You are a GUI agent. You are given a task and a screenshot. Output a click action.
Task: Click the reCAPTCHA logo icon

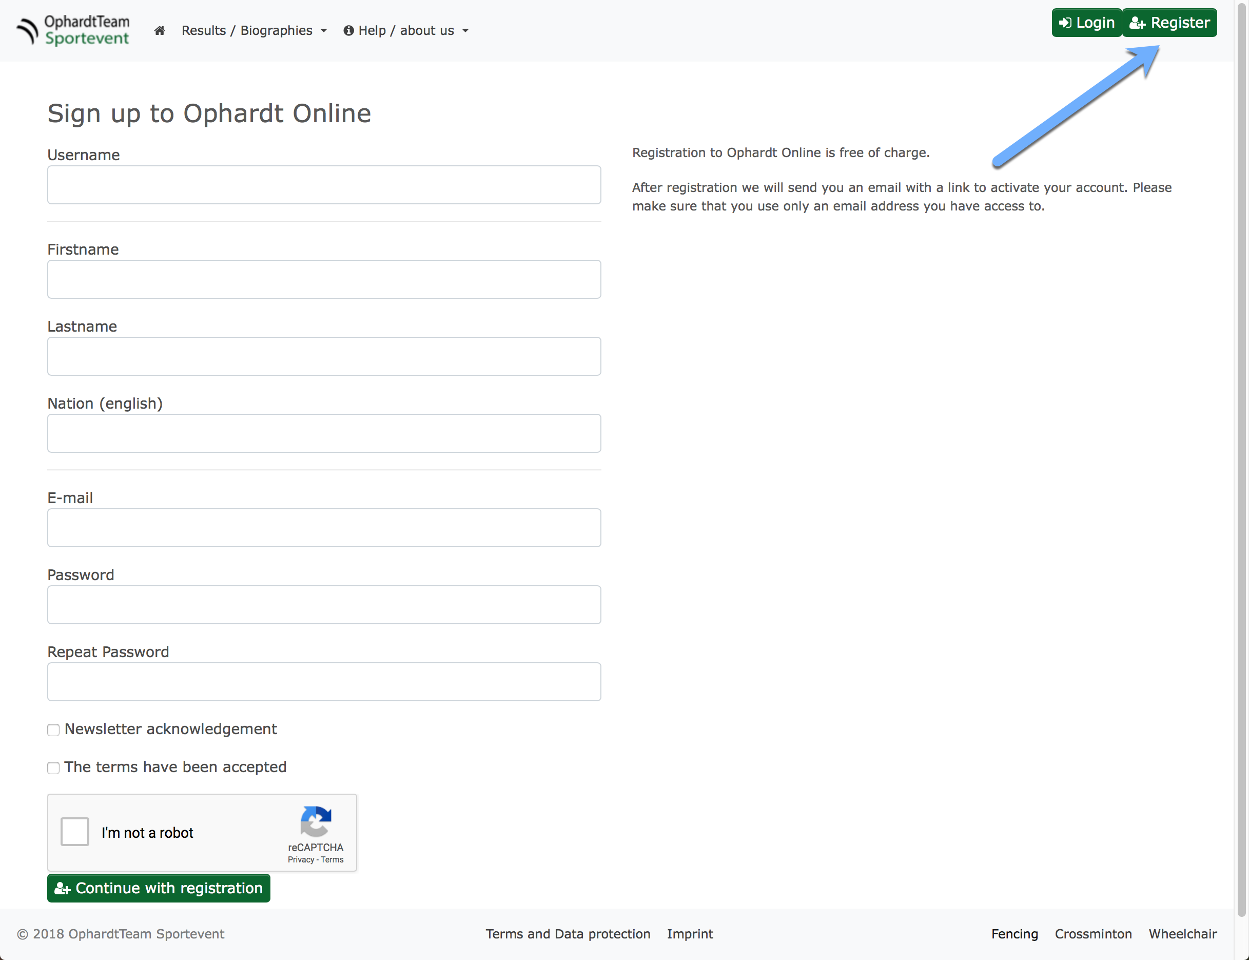(x=316, y=821)
